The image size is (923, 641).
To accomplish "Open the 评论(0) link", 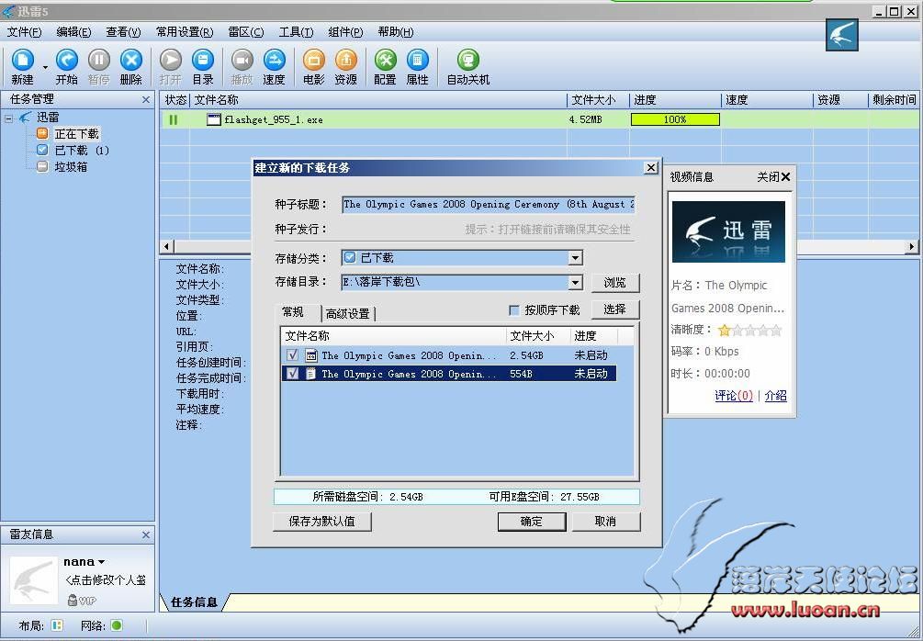I will pos(734,396).
